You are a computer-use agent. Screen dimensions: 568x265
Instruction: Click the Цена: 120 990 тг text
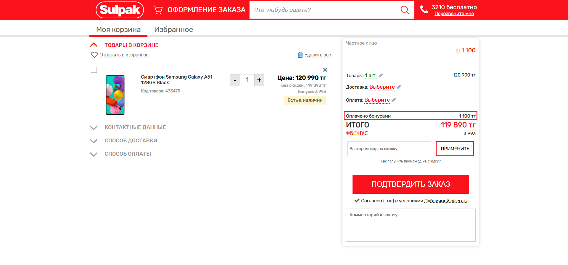[301, 78]
